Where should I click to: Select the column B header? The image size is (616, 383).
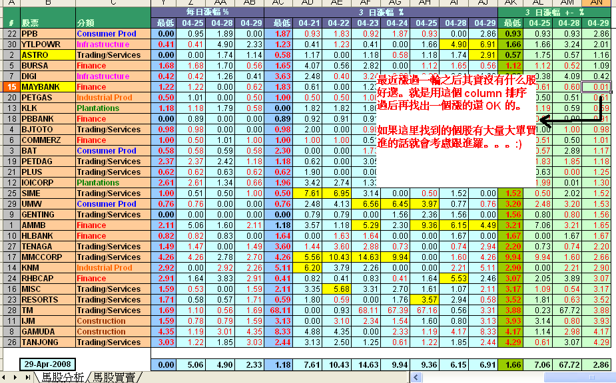[47, 3]
